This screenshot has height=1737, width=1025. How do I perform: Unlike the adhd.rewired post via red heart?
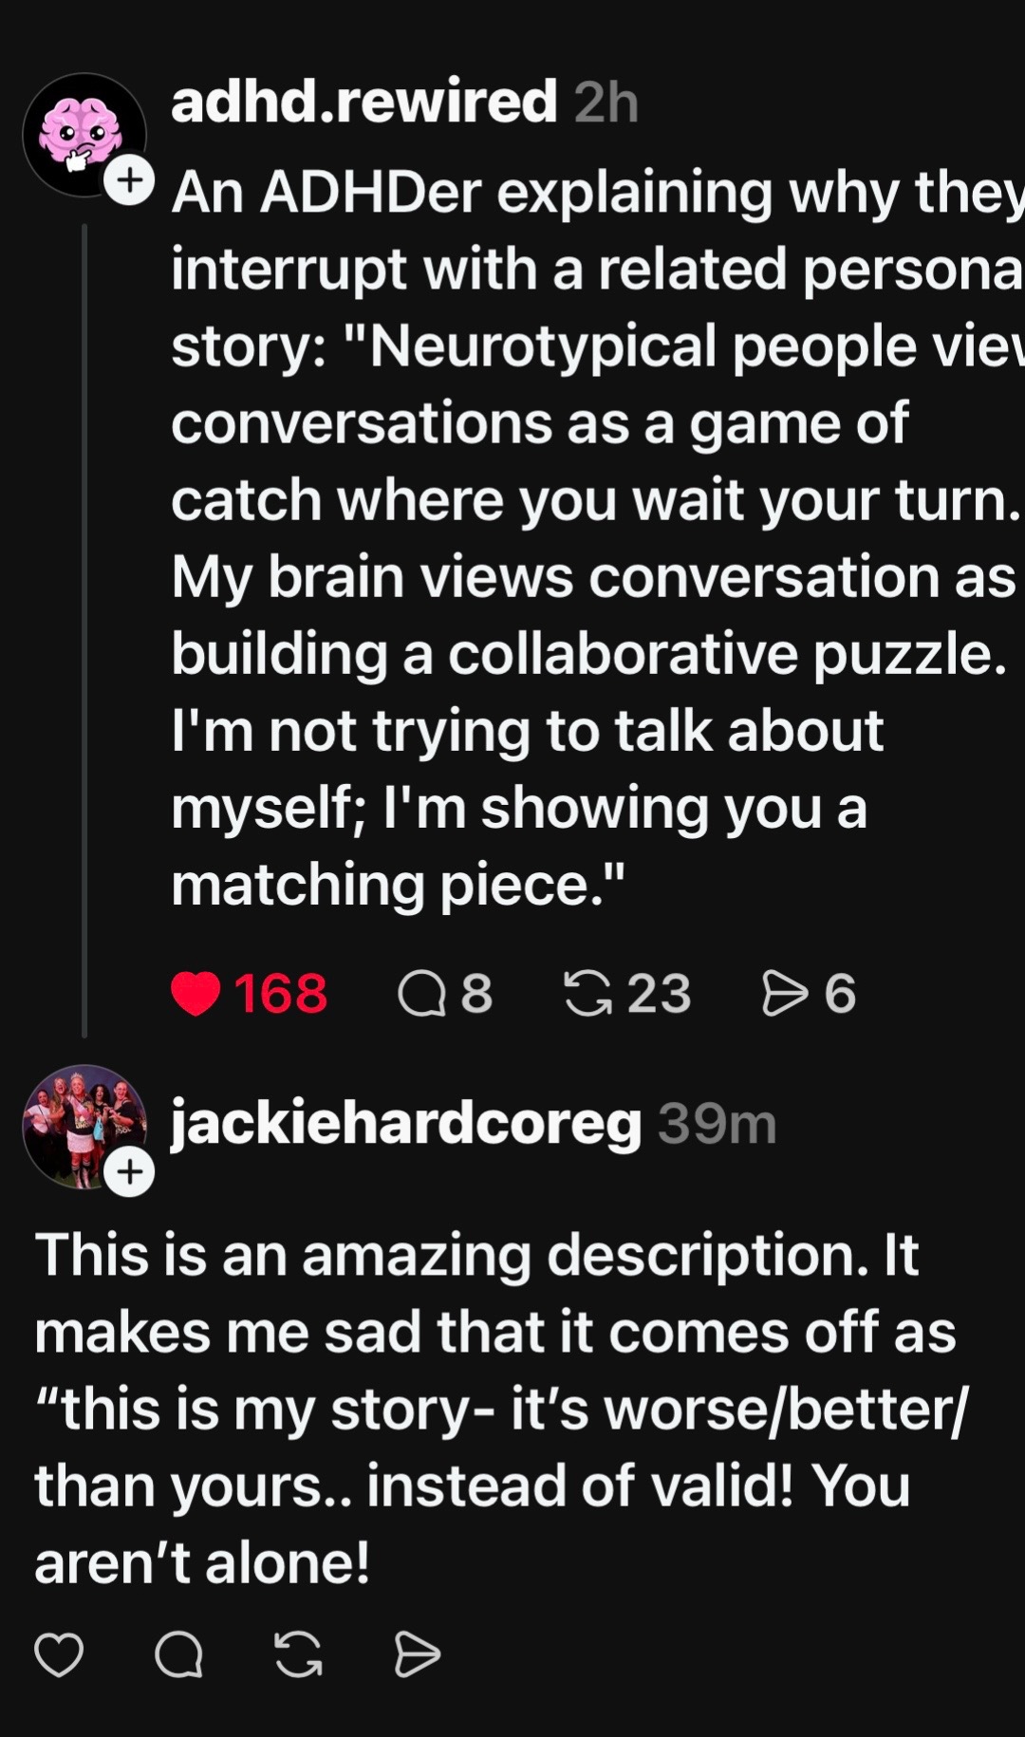196,994
